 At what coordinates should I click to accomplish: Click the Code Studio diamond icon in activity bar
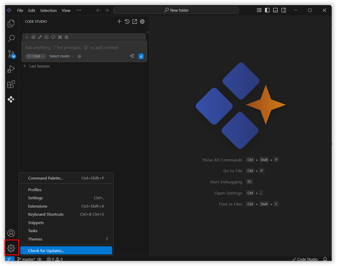tap(11, 99)
